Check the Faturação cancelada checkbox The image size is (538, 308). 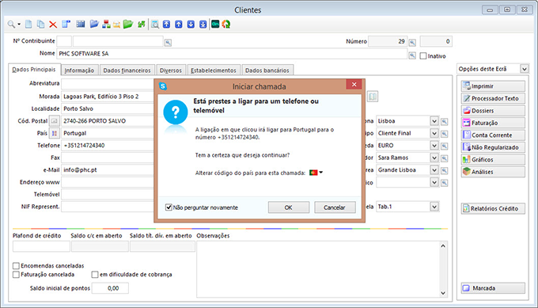tap(16, 275)
